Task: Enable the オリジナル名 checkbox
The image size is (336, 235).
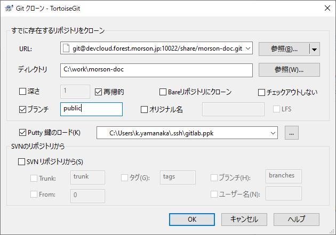Action: [x=144, y=109]
